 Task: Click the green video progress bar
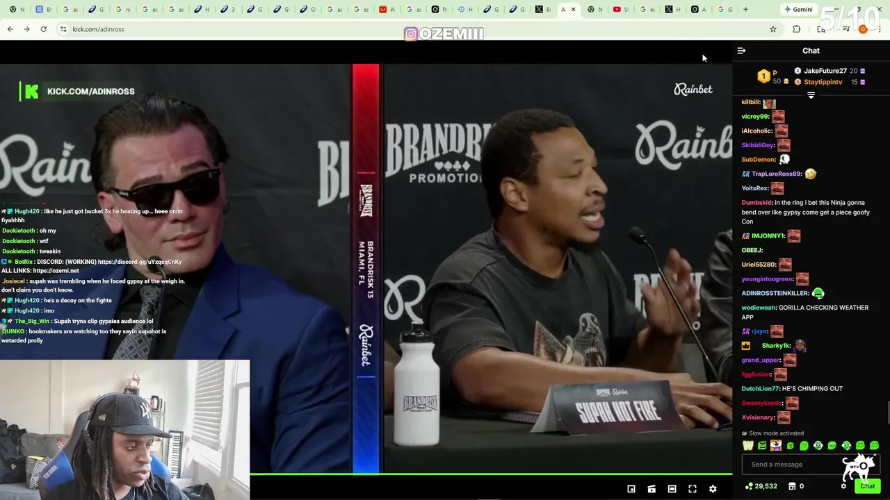(491, 474)
